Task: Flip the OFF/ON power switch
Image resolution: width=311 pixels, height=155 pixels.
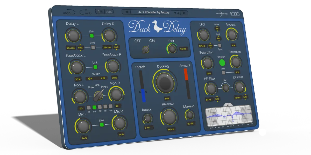Action: tap(145, 49)
